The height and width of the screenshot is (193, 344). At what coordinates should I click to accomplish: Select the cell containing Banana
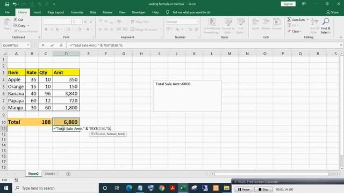point(16,94)
